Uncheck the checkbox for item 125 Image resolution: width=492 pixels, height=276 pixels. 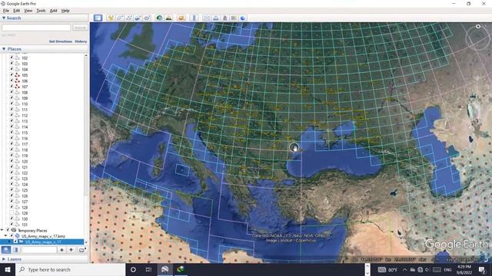click(12, 190)
